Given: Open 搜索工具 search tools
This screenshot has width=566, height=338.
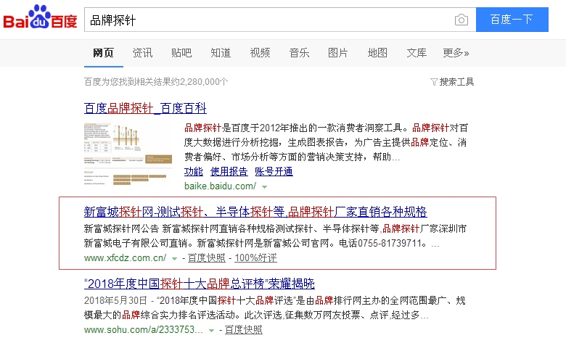Looking at the screenshot, I should (456, 82).
